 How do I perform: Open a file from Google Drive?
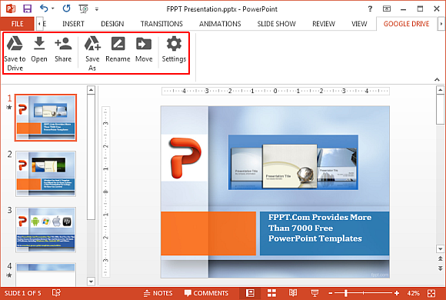(39, 49)
